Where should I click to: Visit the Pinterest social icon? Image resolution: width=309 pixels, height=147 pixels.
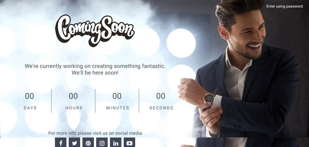[88, 142]
